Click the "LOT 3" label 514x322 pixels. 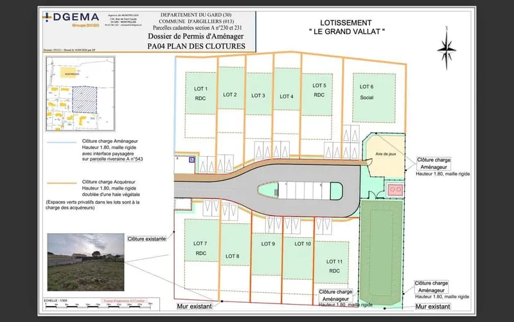tap(258, 96)
